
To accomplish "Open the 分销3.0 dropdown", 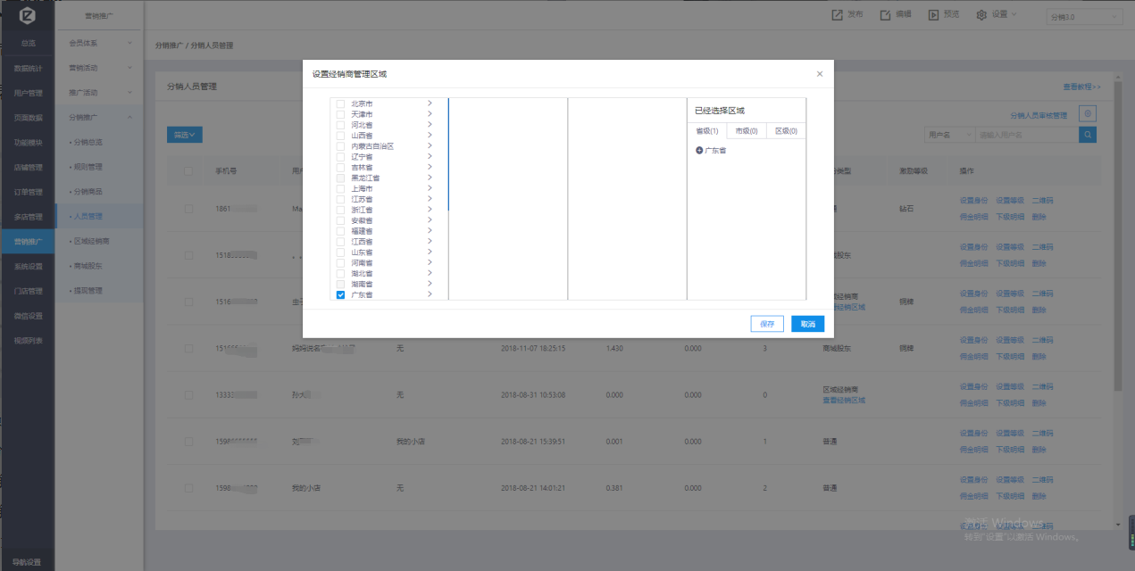I will pos(1084,17).
